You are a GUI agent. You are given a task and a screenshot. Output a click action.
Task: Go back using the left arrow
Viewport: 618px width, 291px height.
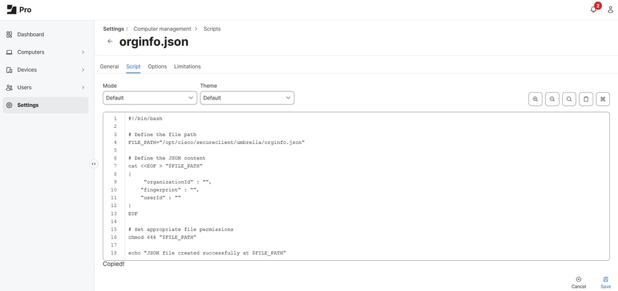point(110,41)
